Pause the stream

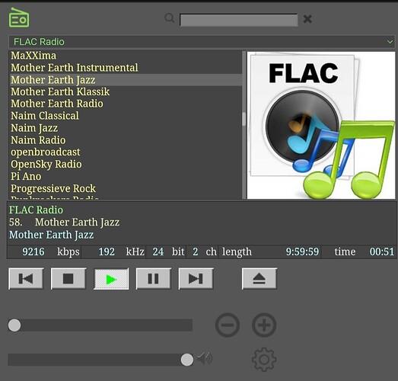point(153,279)
